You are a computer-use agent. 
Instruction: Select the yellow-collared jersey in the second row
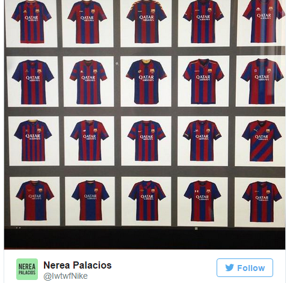click(146, 82)
